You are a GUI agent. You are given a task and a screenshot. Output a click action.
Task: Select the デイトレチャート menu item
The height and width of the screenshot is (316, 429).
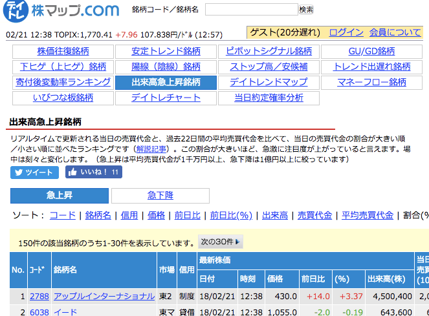point(166,98)
